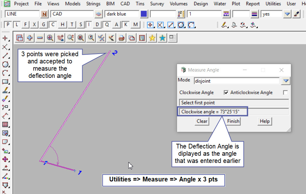Click the zoom in plus icon

(30, 38)
